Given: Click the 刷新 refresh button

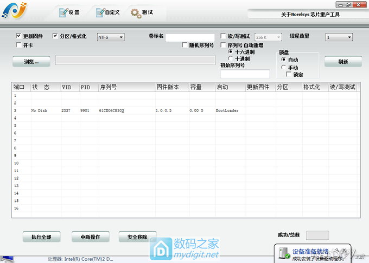Looking at the screenshot, I should [342, 62].
